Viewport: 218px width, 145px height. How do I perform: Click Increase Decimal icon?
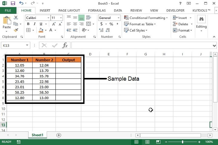(x=101, y=30)
